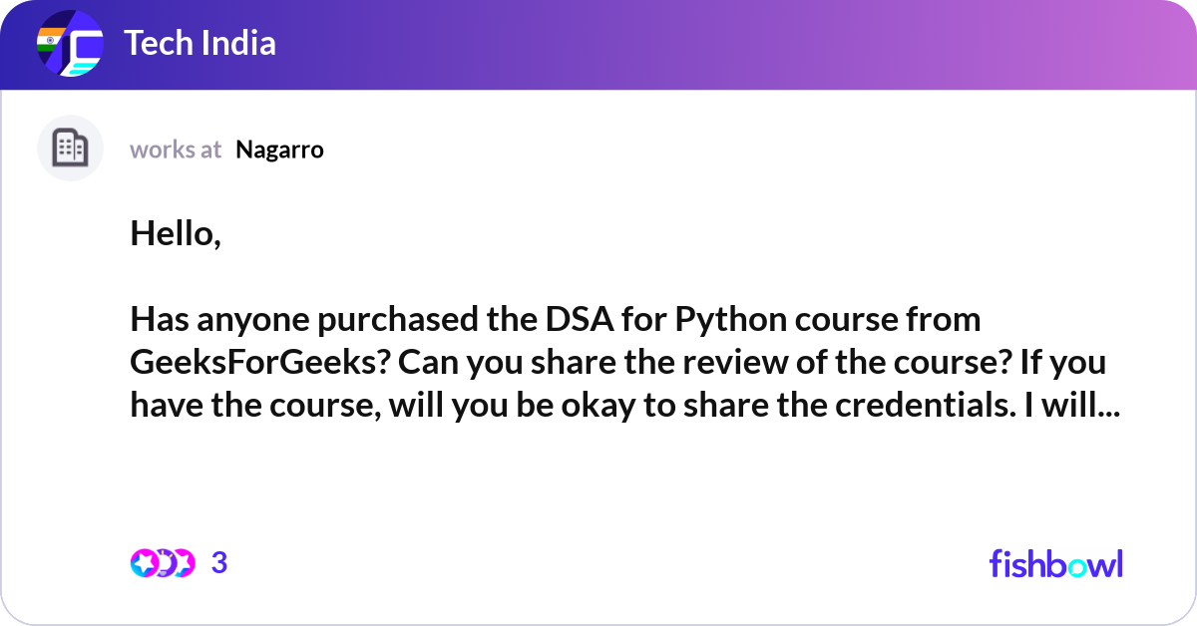
Task: Open the reaction count showing 3
Action: tap(219, 563)
